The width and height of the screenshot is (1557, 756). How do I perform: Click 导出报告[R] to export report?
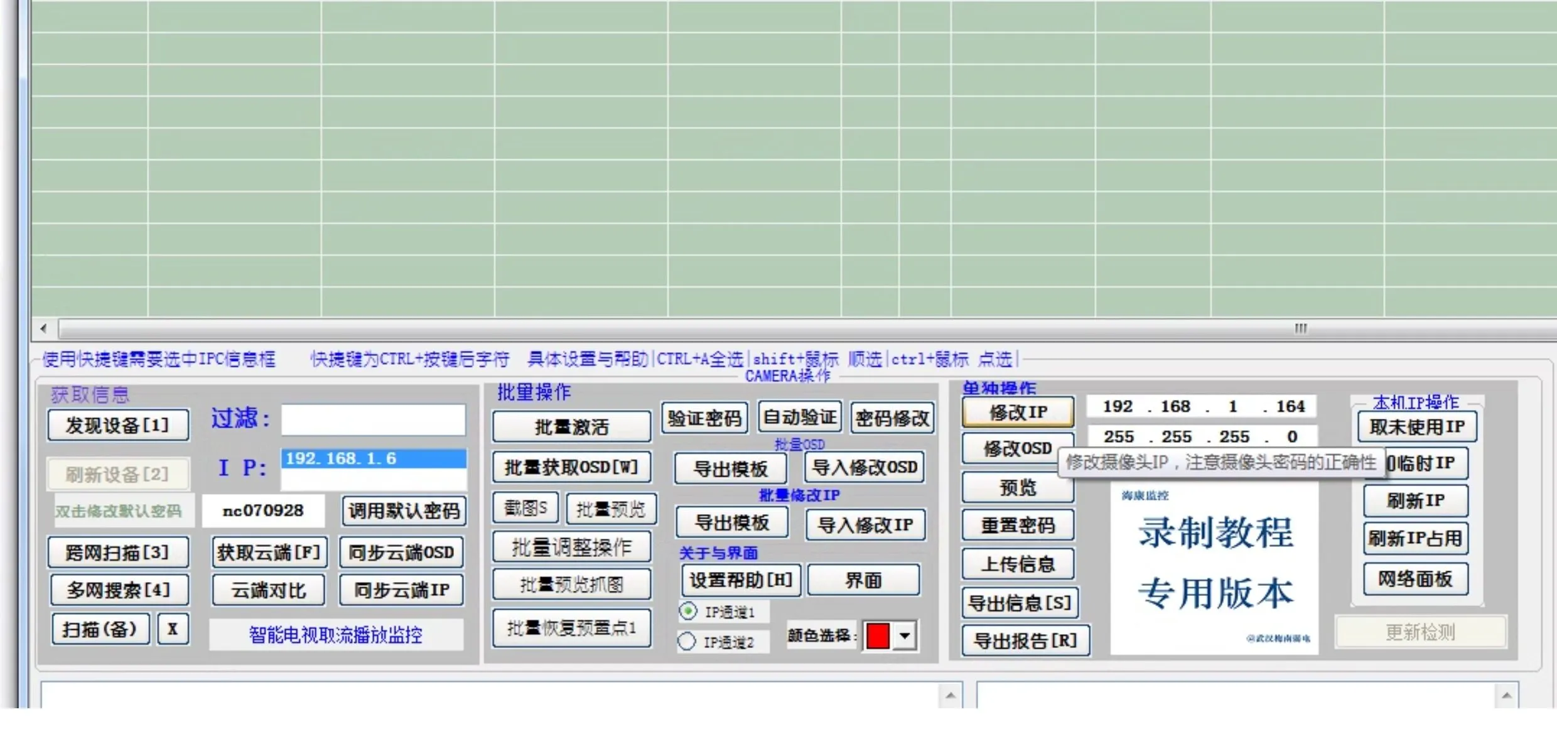[1025, 640]
